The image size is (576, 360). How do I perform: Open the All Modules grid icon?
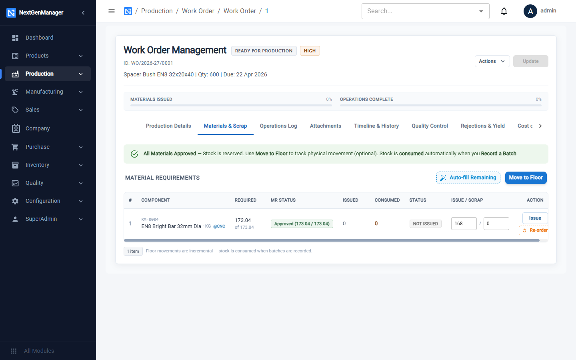click(14, 351)
